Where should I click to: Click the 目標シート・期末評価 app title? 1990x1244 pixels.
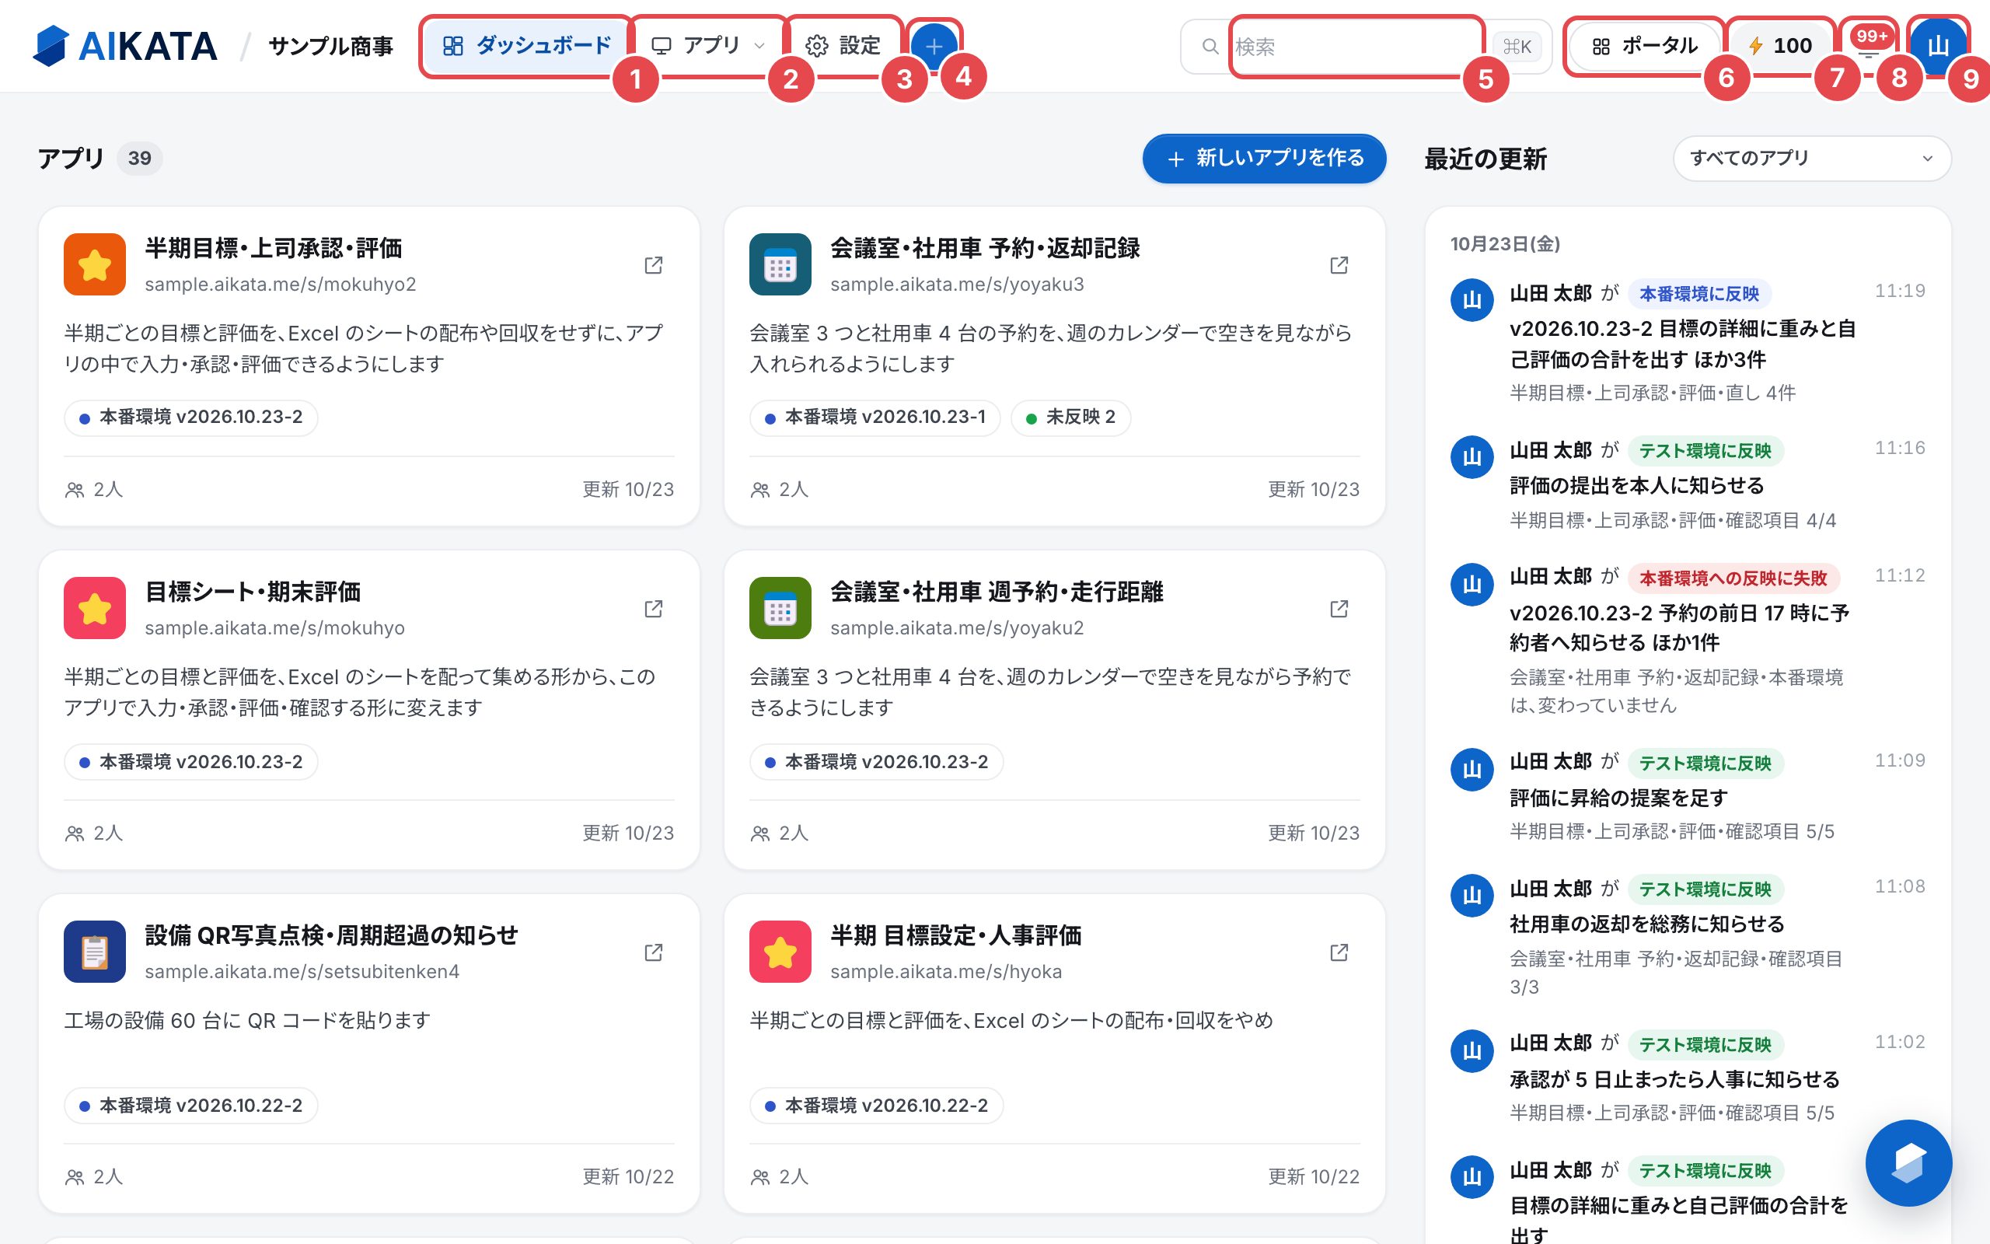(253, 592)
